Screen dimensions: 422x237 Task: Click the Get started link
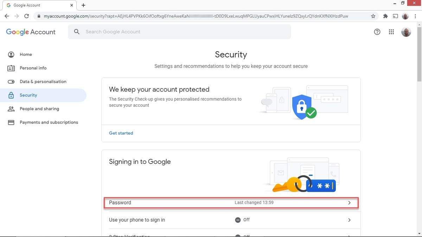121,133
